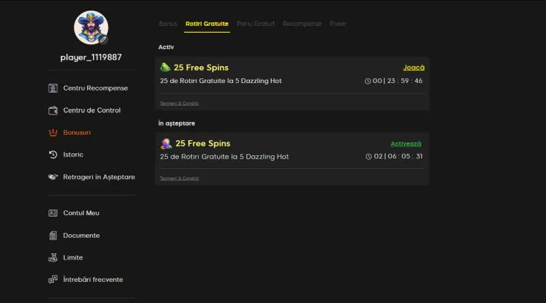Open the Recompense tab
546x303 pixels.
[x=302, y=24]
